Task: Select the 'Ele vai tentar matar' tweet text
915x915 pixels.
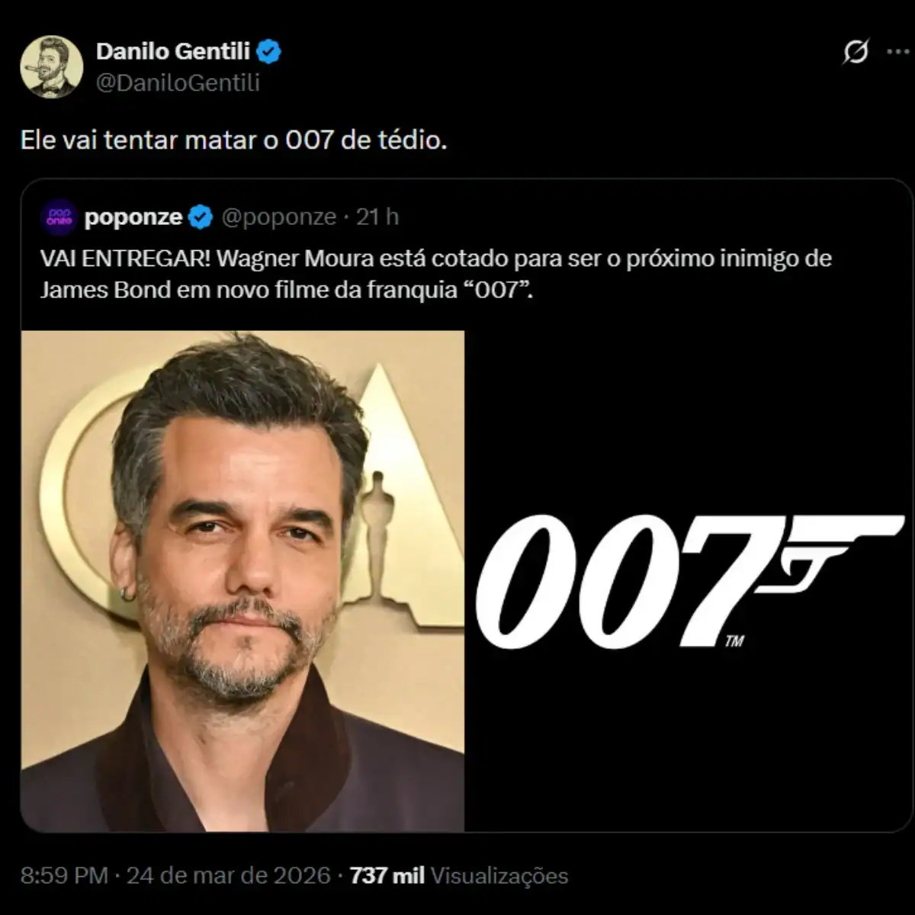Action: coord(233,140)
